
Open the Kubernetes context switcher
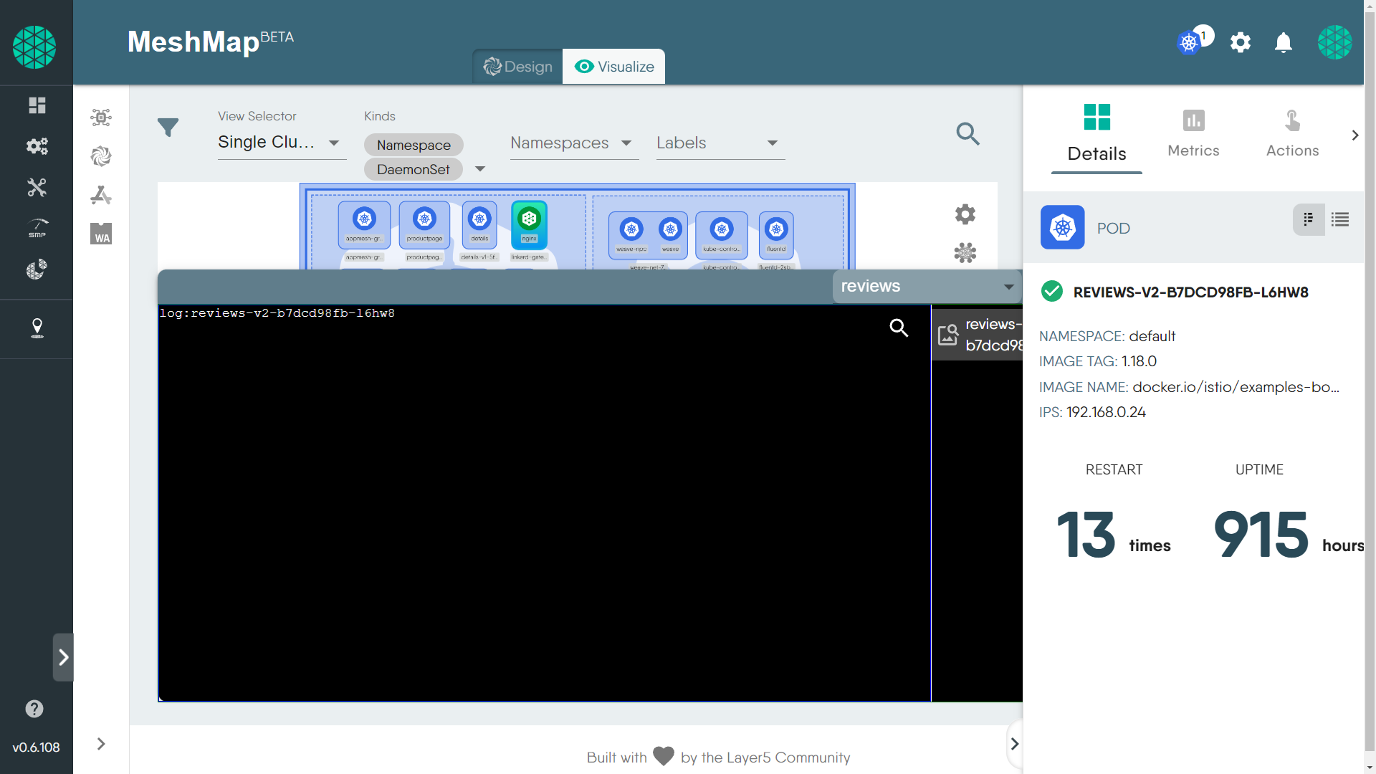point(1190,43)
